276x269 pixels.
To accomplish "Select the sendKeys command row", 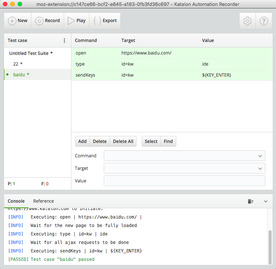I will tap(172, 75).
